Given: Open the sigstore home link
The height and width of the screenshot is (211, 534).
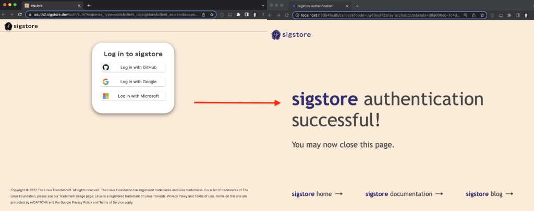Looking at the screenshot, I should point(317,194).
